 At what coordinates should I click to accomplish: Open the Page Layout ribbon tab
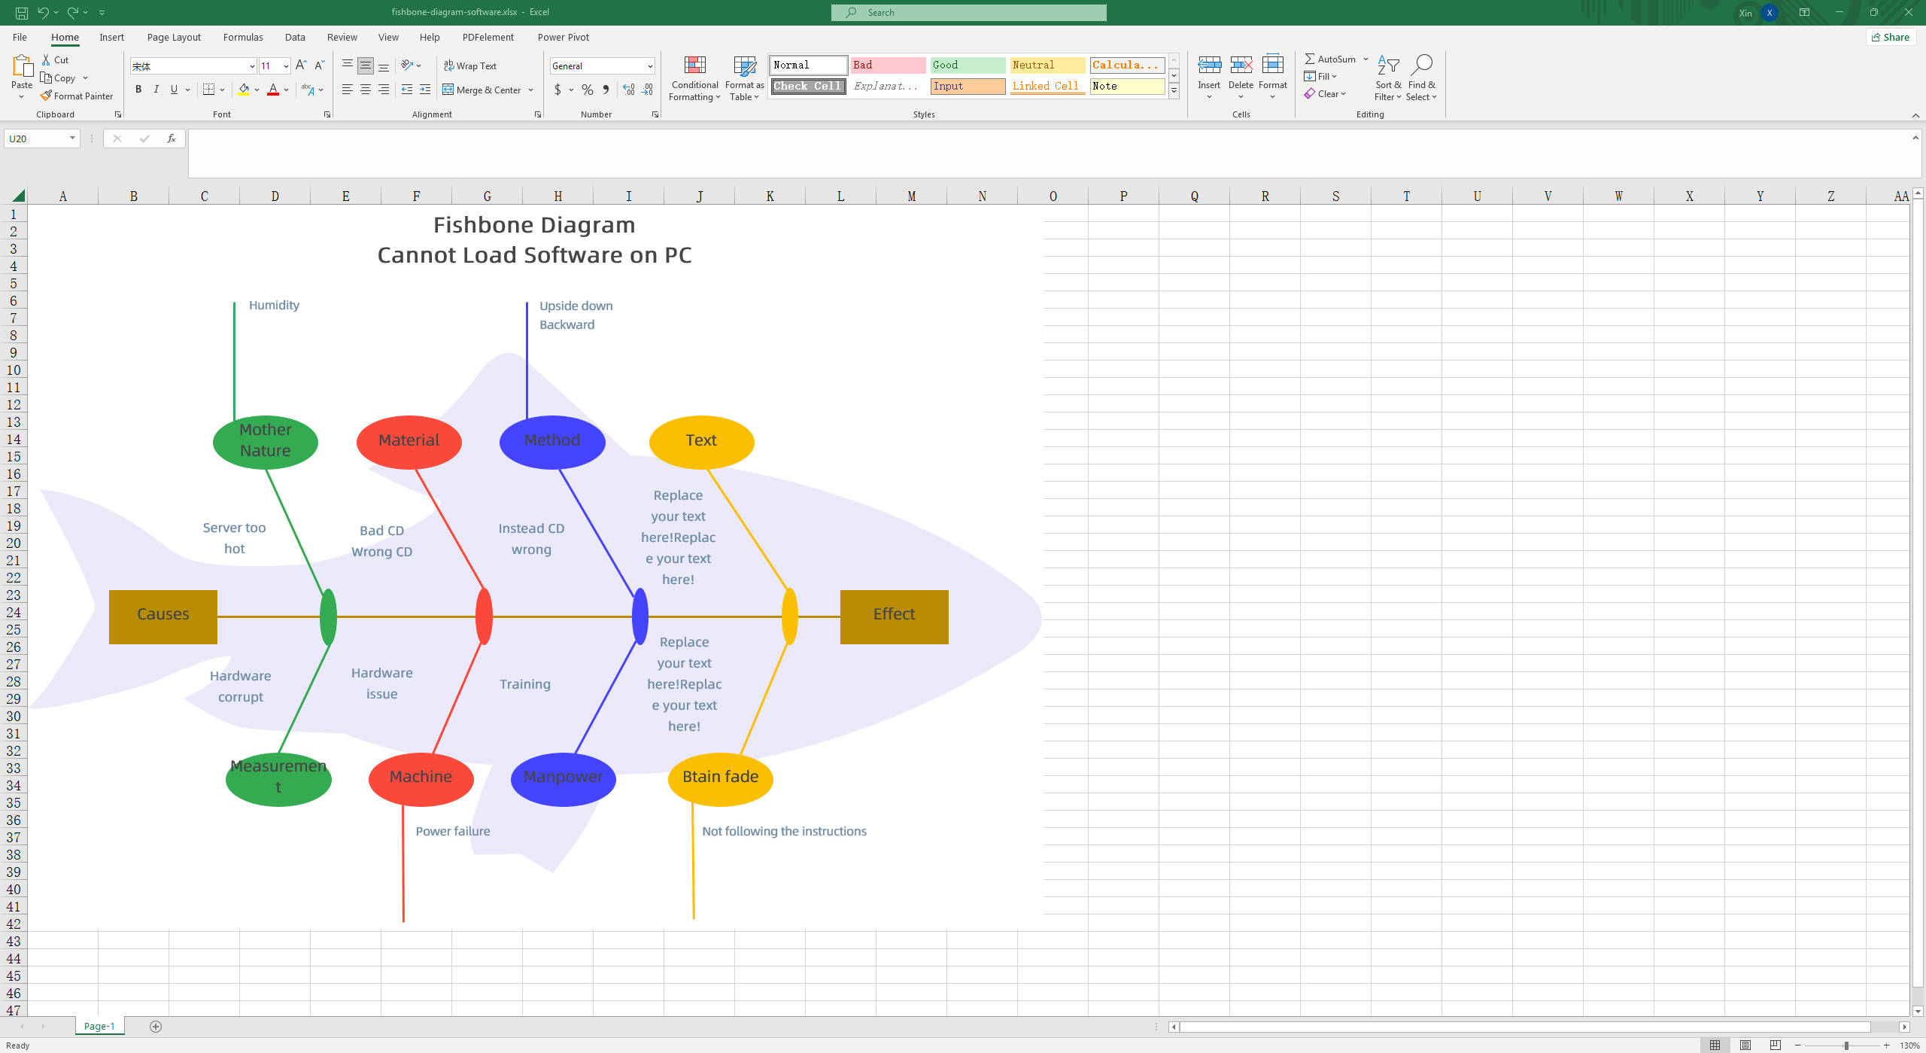[x=174, y=37]
